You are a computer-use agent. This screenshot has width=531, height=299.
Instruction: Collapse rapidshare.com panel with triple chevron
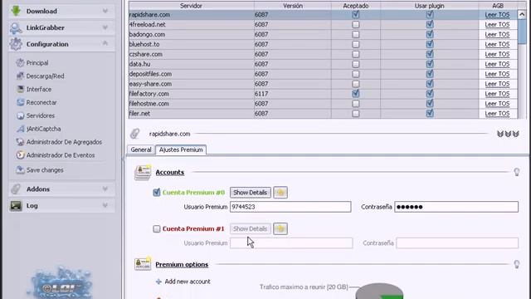pyautogui.click(x=508, y=134)
